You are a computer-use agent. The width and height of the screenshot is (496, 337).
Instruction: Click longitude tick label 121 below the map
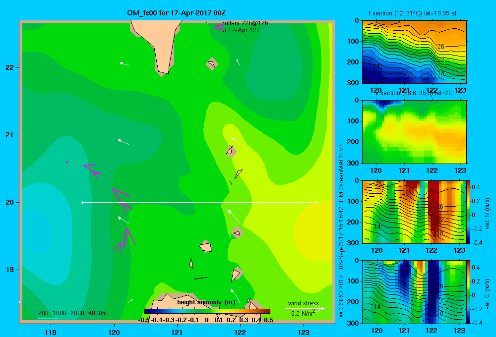[x=177, y=332]
